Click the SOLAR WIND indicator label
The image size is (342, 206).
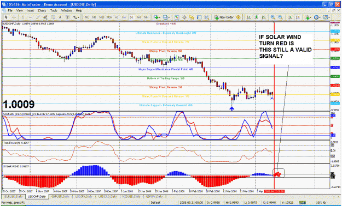16,166
